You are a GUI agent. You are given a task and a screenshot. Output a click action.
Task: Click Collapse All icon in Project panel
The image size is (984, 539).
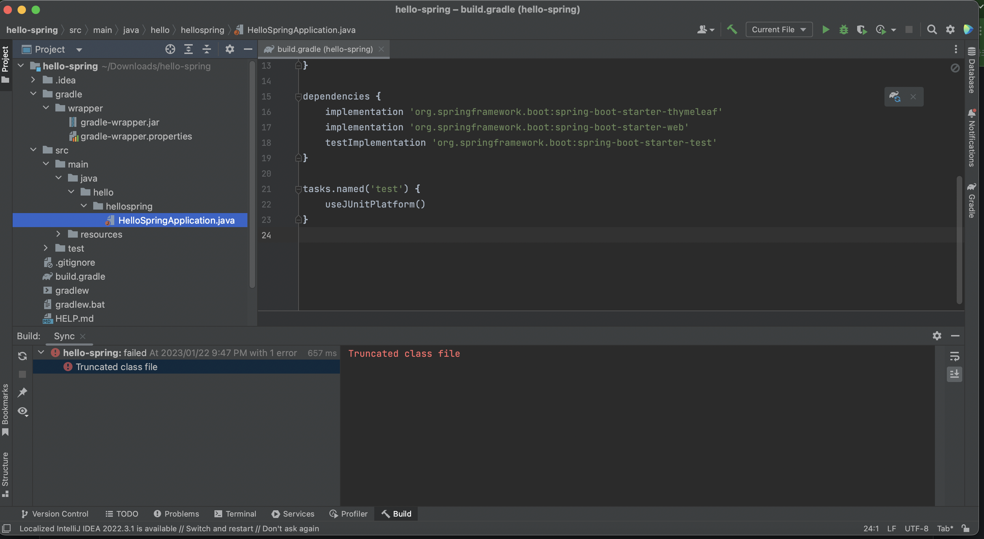point(207,49)
